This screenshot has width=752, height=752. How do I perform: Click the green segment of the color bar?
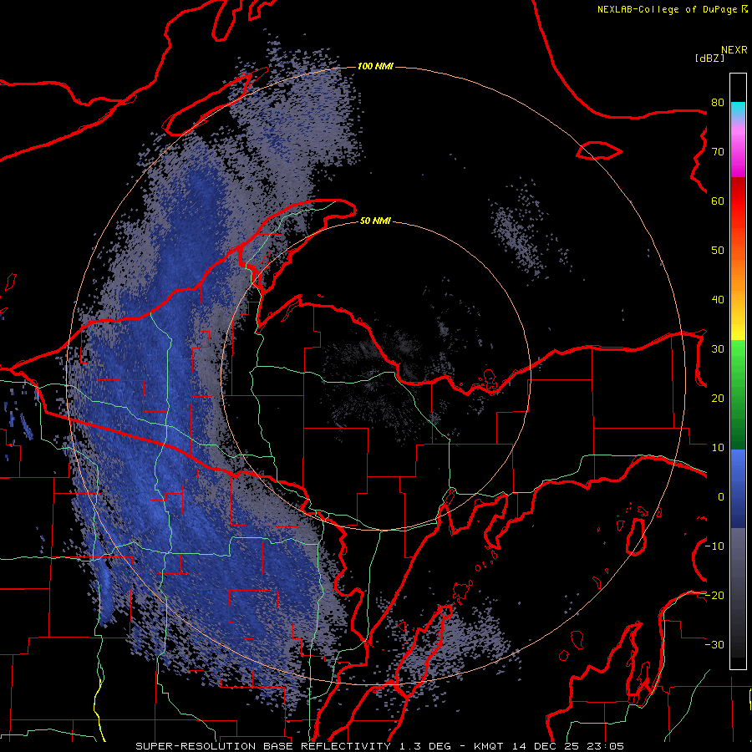[x=738, y=394]
